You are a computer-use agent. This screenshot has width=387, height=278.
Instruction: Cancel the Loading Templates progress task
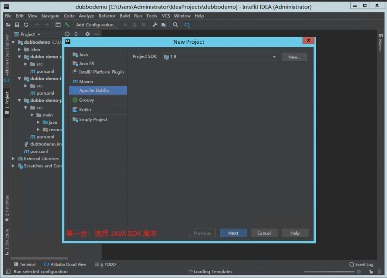(359, 271)
